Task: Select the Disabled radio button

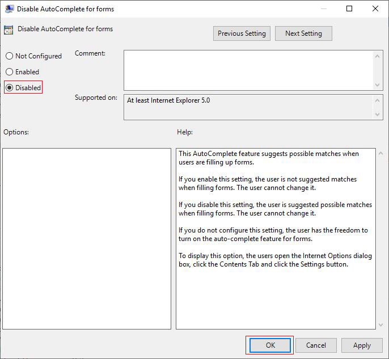Action: pyautogui.click(x=9, y=87)
